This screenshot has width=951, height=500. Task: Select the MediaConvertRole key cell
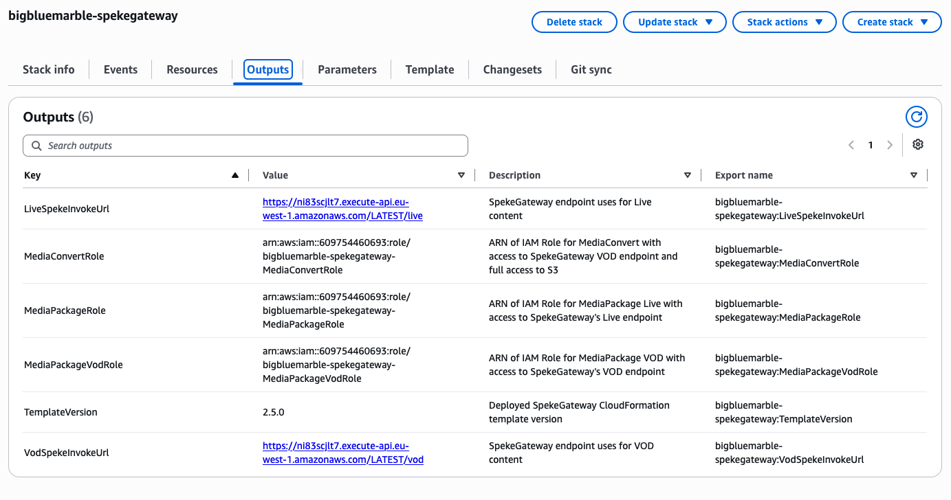64,256
